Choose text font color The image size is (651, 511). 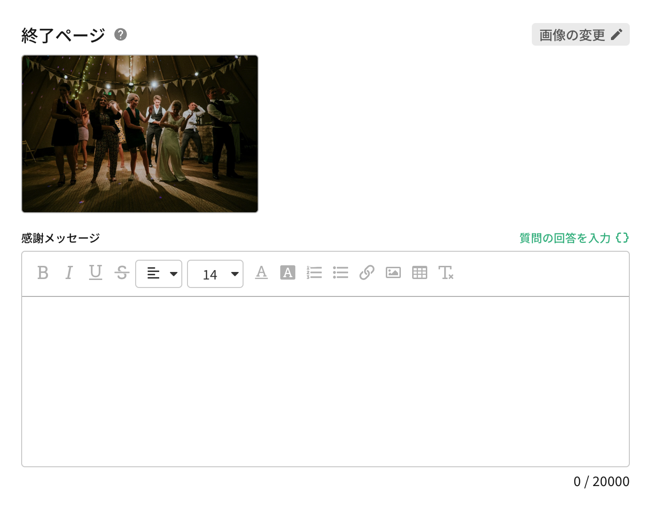(x=261, y=273)
